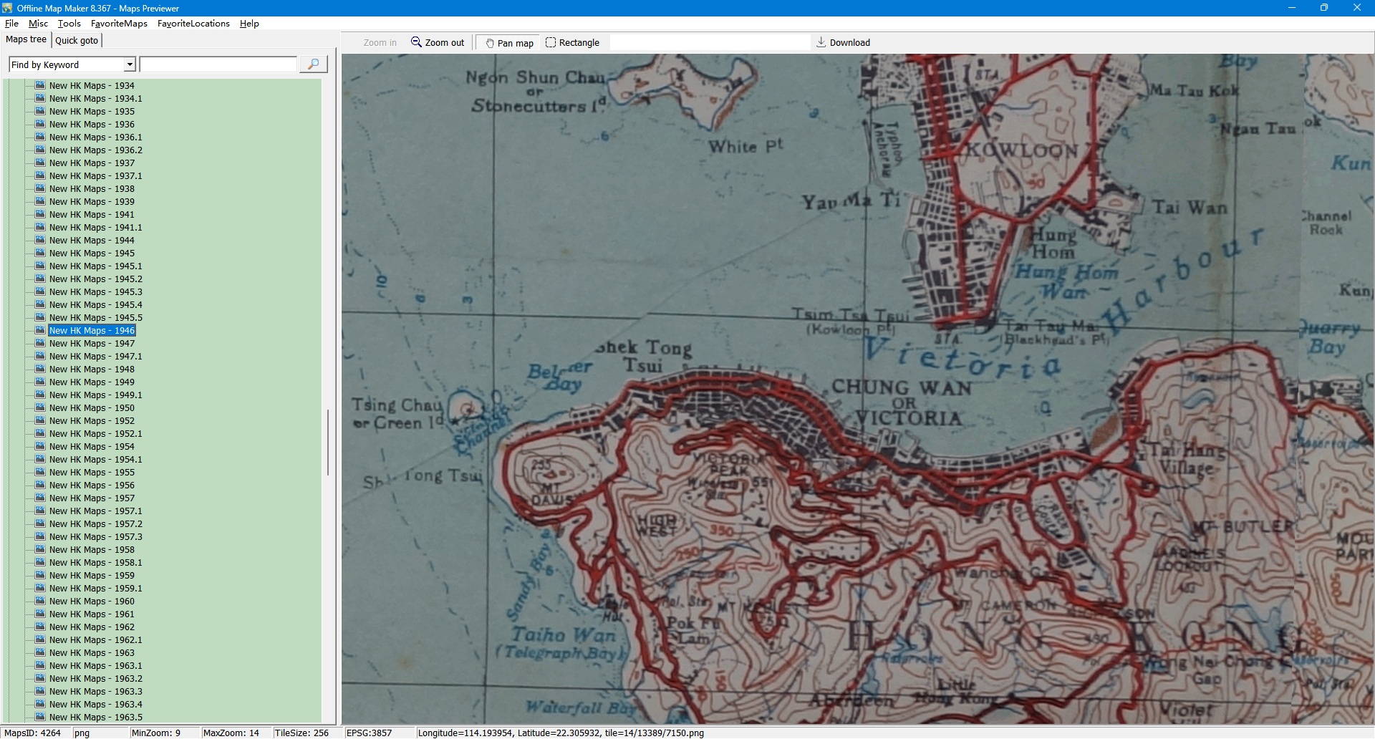Image resolution: width=1375 pixels, height=739 pixels.
Task: Open the Find by Keyword dropdown
Action: click(x=130, y=64)
